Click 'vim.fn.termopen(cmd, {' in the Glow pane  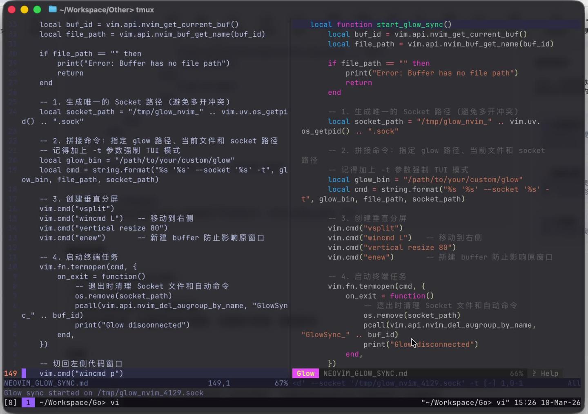click(x=376, y=286)
